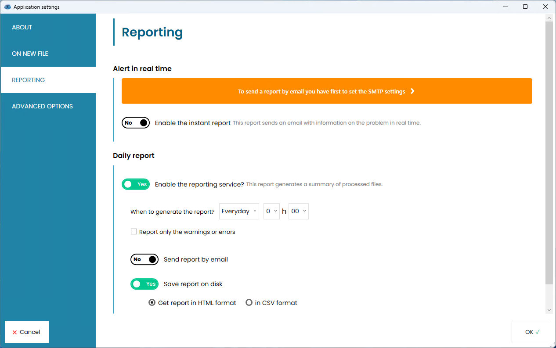Viewport: 556px width, 348px height.
Task: Open the minutes dropdown showing 00
Action: point(299,211)
